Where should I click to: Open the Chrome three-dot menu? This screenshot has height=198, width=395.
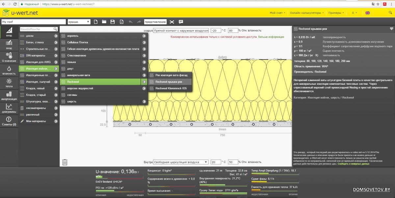(x=391, y=4)
